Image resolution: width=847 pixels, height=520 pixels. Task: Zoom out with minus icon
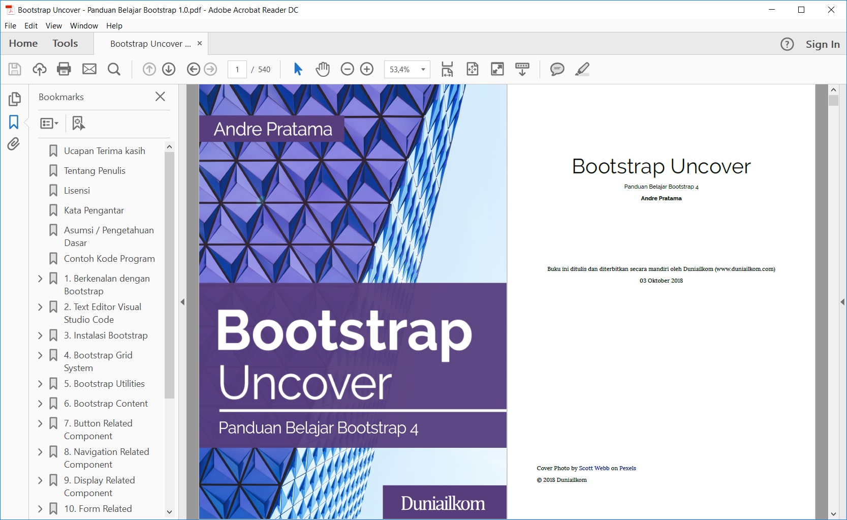[x=347, y=69]
